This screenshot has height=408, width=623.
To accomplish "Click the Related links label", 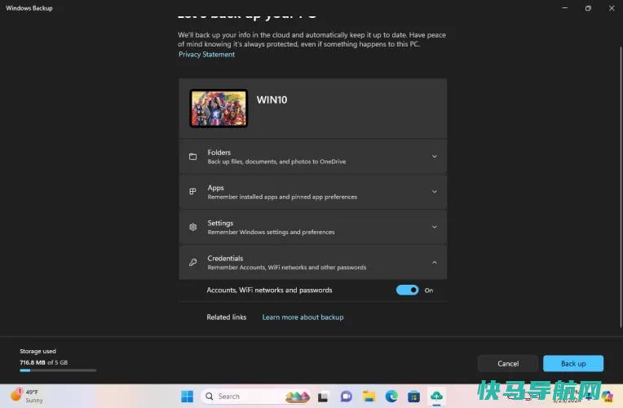I will pos(227,317).
